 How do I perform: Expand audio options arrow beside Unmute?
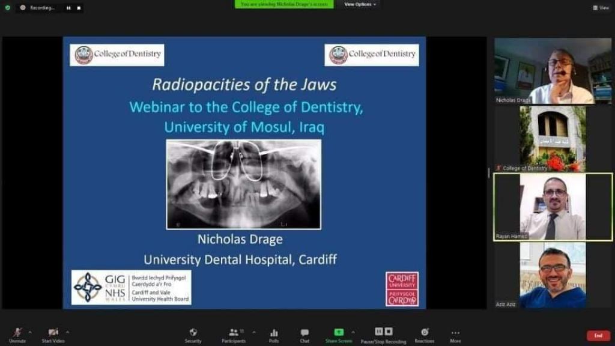point(30,332)
